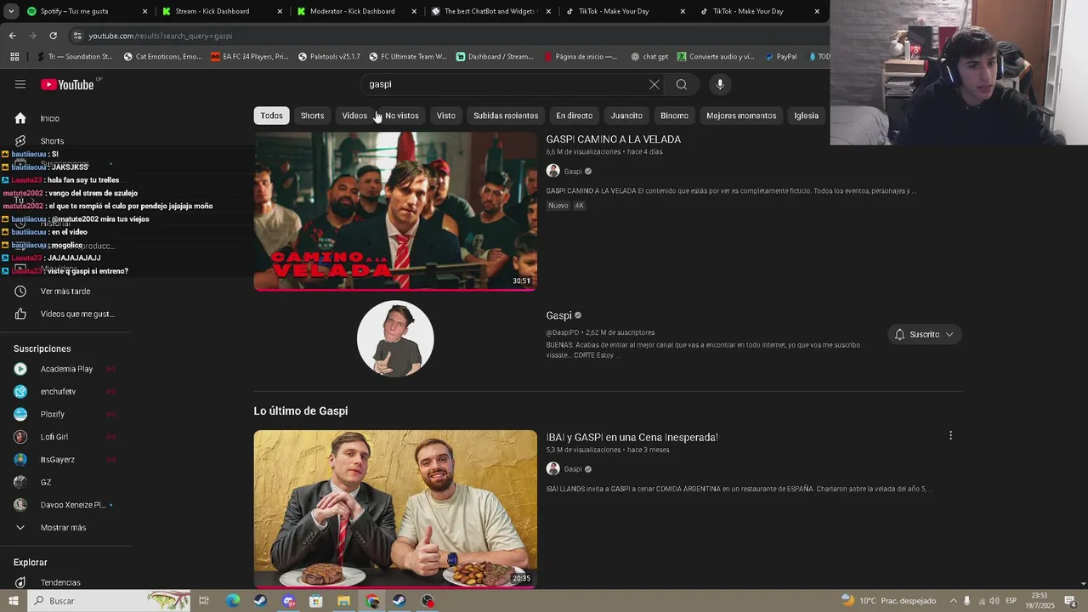This screenshot has height=612, width=1088.
Task: Switch to Moderator - Kick Dashboard tab
Action: 355,11
